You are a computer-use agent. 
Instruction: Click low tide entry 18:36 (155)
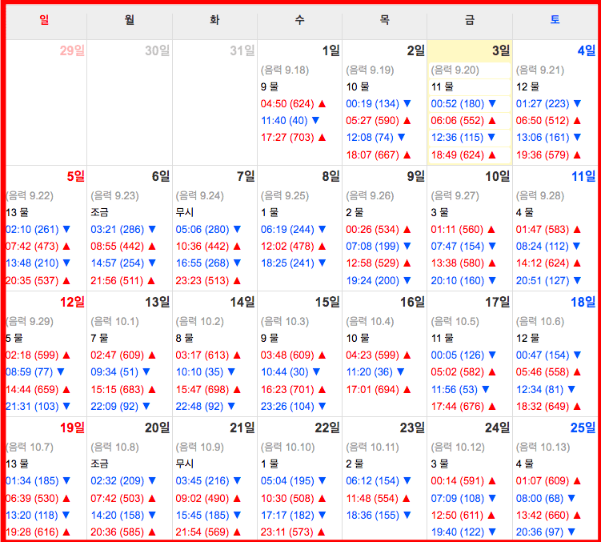[379, 515]
